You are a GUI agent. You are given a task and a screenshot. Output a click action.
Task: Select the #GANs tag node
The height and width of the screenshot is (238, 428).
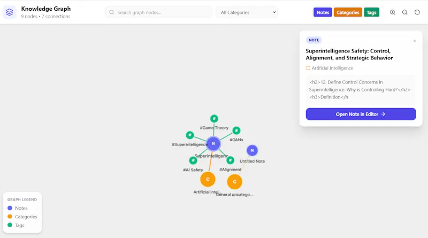pos(236,130)
